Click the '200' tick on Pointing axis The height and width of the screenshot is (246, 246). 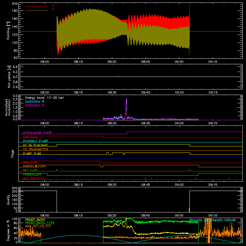pyautogui.click(x=15, y=4)
